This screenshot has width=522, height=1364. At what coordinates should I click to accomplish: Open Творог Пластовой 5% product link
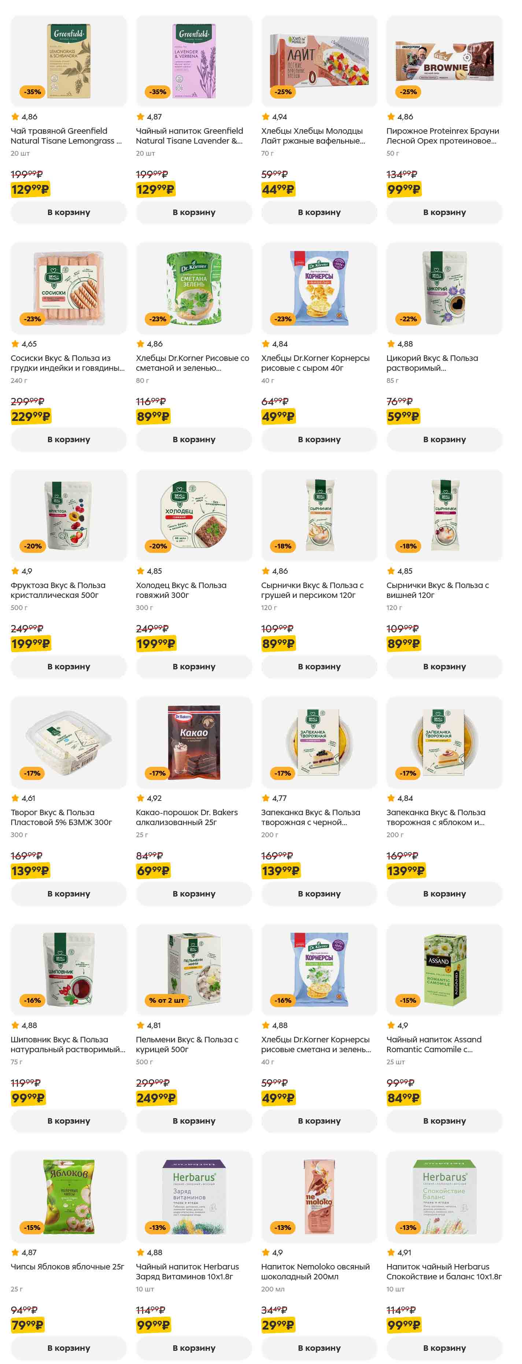pyautogui.click(x=62, y=817)
